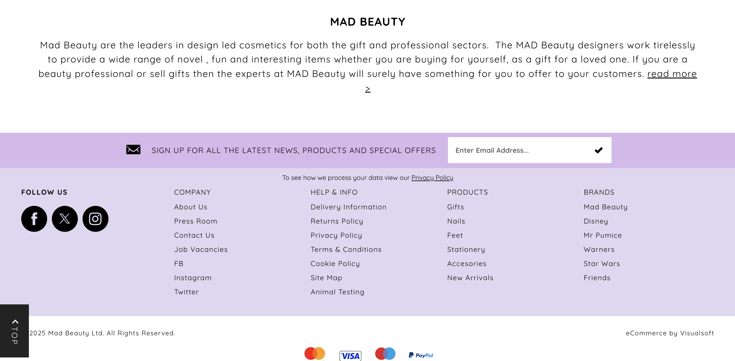Click the PRODUCTS column heading
Screen dimensions: 735x361
pos(467,192)
